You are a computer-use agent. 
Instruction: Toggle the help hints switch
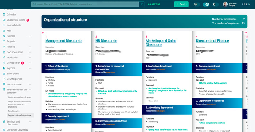pos(197,4)
